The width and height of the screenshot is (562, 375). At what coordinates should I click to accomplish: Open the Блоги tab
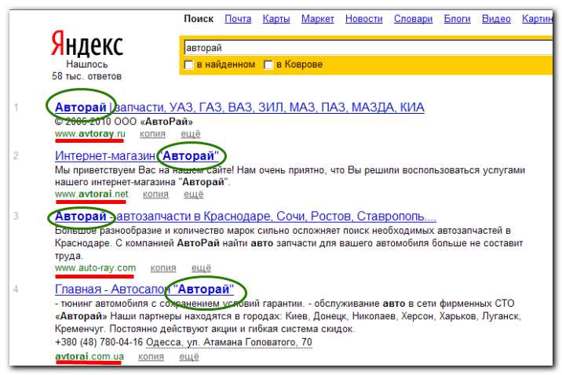[457, 19]
